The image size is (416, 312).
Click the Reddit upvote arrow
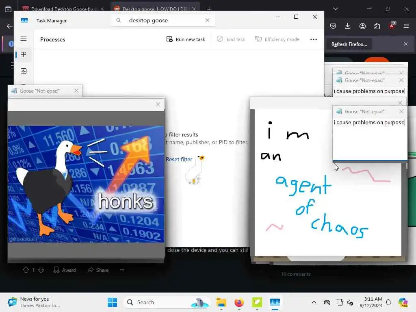[x=26, y=270]
